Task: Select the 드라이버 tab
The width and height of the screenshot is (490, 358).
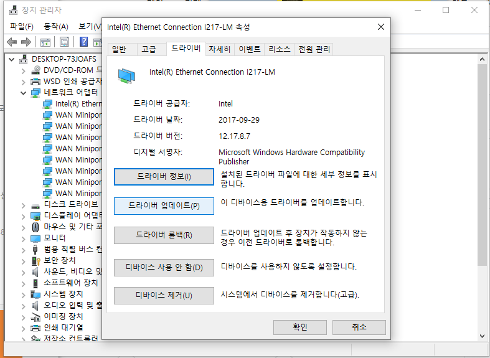Action: click(186, 49)
